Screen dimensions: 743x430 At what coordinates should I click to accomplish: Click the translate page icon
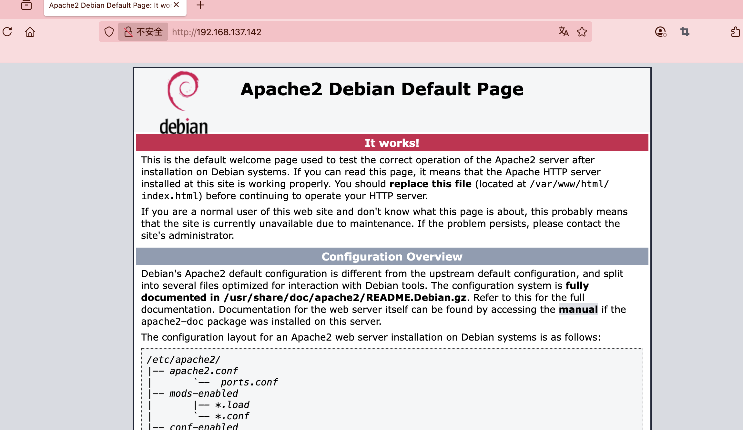pyautogui.click(x=564, y=32)
